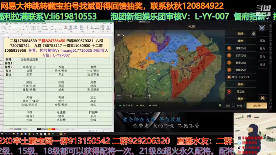
Task: Select the 燕之战 battle entry
Action: pyautogui.click(x=240, y=92)
